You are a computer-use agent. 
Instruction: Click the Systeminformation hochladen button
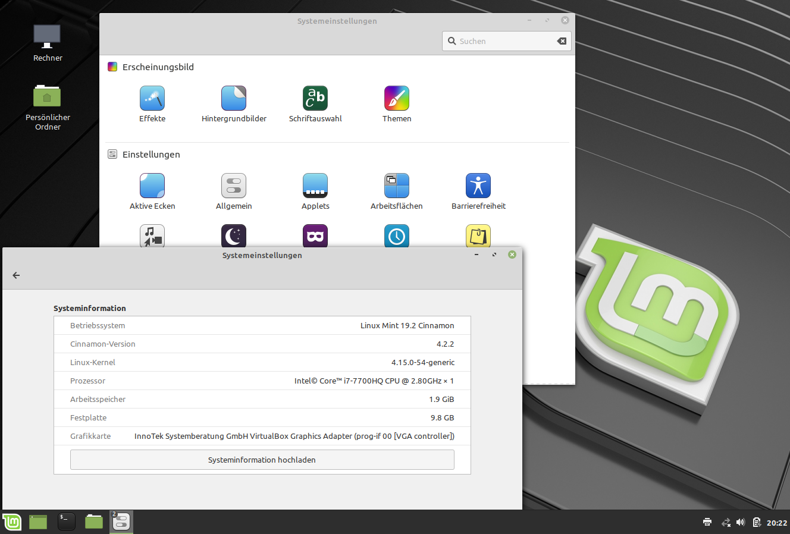[262, 460]
